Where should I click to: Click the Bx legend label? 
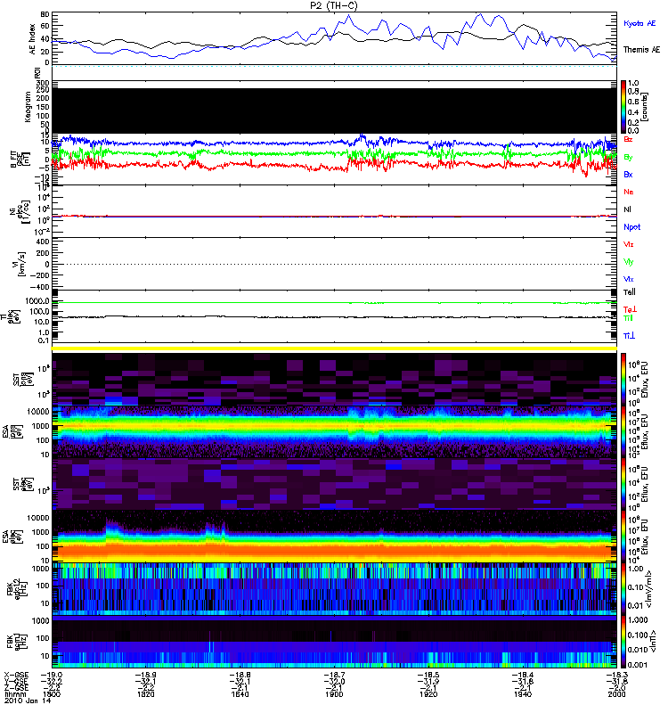[x=628, y=174]
